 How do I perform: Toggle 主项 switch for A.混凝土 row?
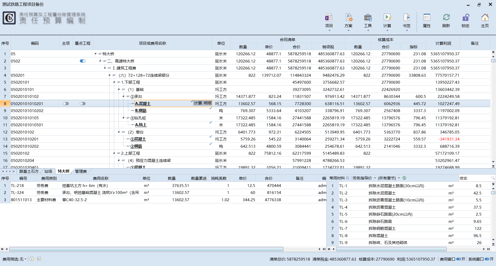pyautogui.click(x=66, y=104)
